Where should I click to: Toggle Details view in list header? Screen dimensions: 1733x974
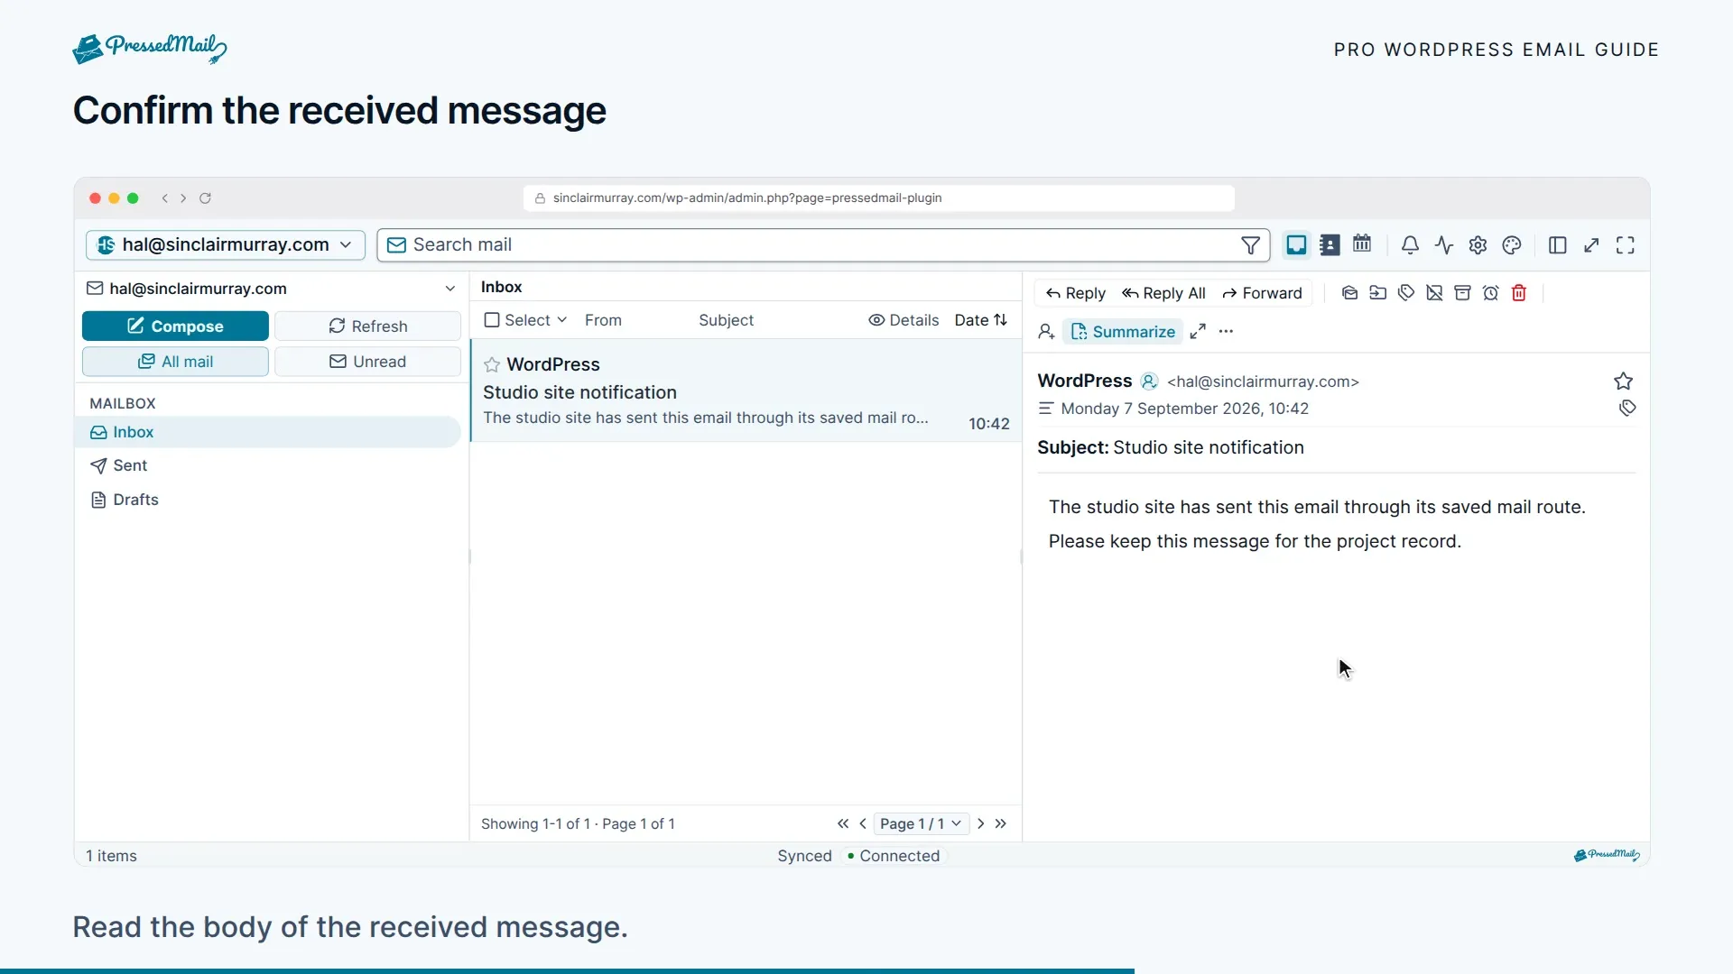[904, 320]
